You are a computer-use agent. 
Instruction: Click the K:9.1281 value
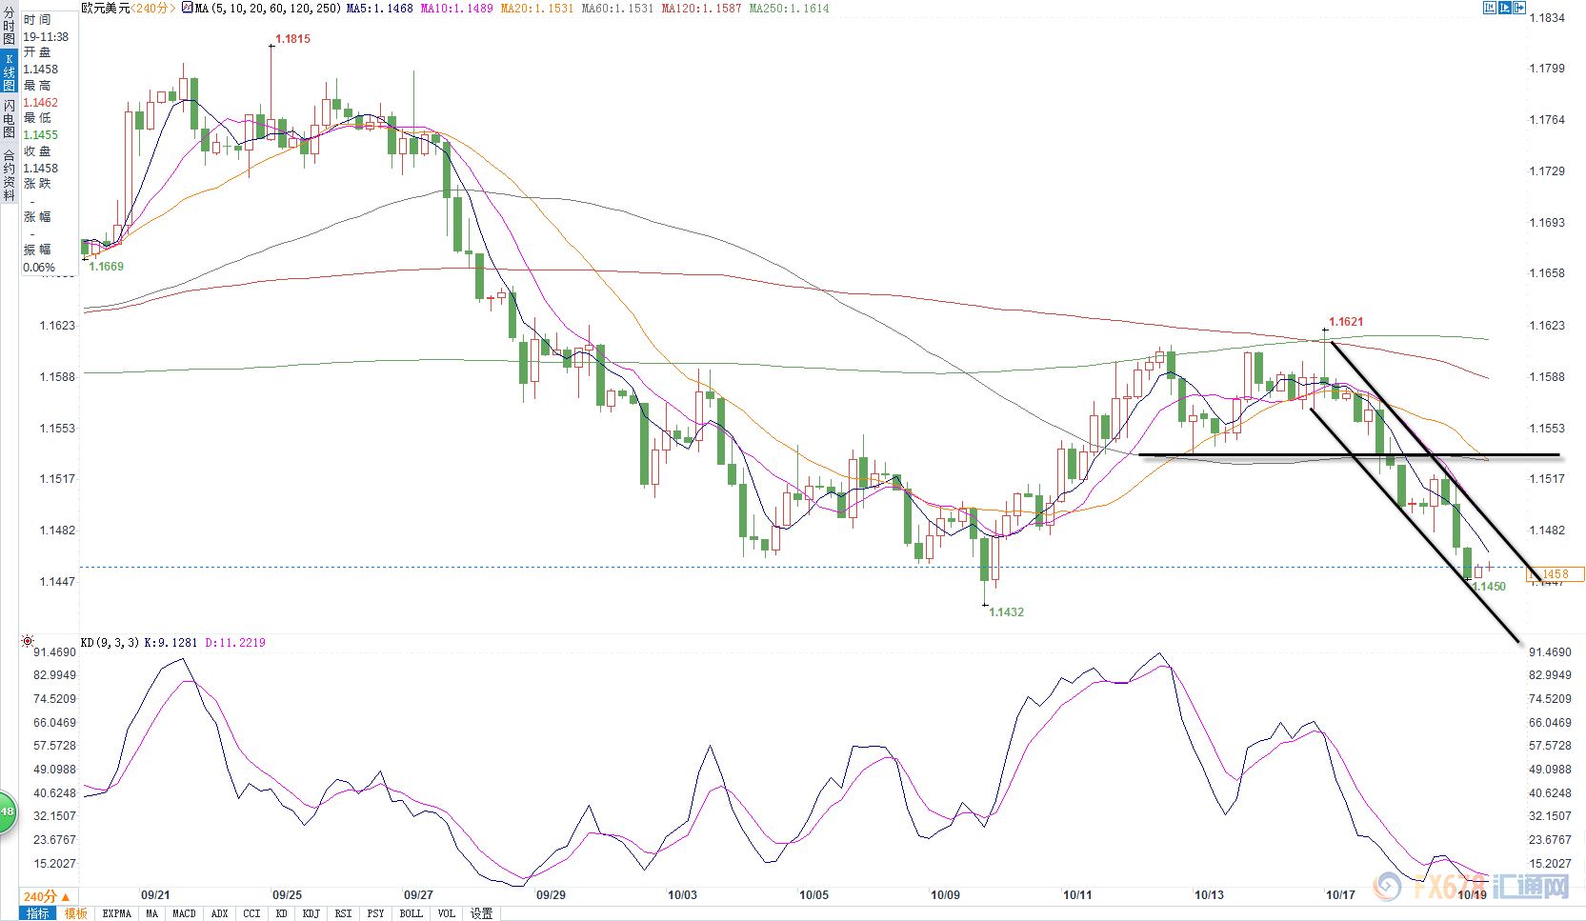click(171, 642)
